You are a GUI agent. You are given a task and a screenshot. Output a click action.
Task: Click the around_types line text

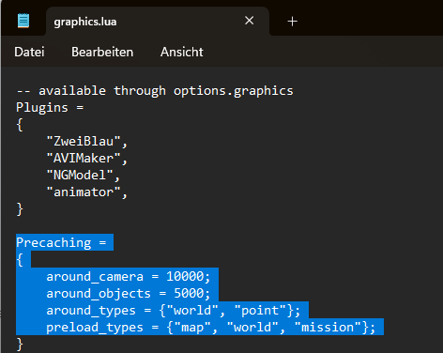[x=174, y=311]
